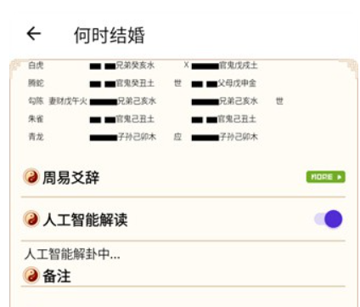The width and height of the screenshot is (360, 307).
Task: Tap the yin-yang icon beside 备注
Action: [x=31, y=276]
